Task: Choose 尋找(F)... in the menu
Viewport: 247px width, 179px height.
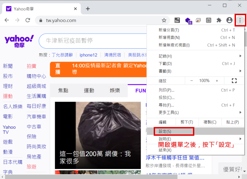Action: 196,105
